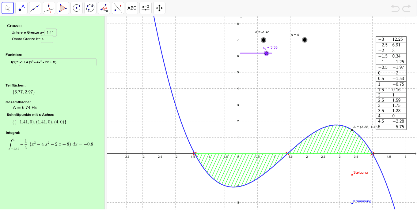Select the Point tool
The image size is (417, 210).
click(x=21, y=8)
